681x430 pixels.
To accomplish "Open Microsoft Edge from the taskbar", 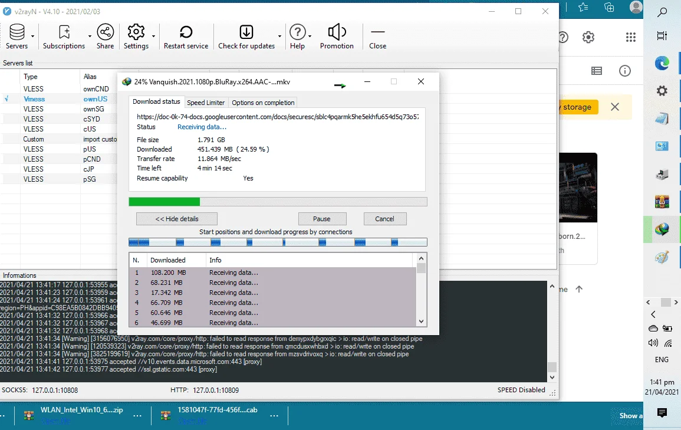I will [662, 64].
